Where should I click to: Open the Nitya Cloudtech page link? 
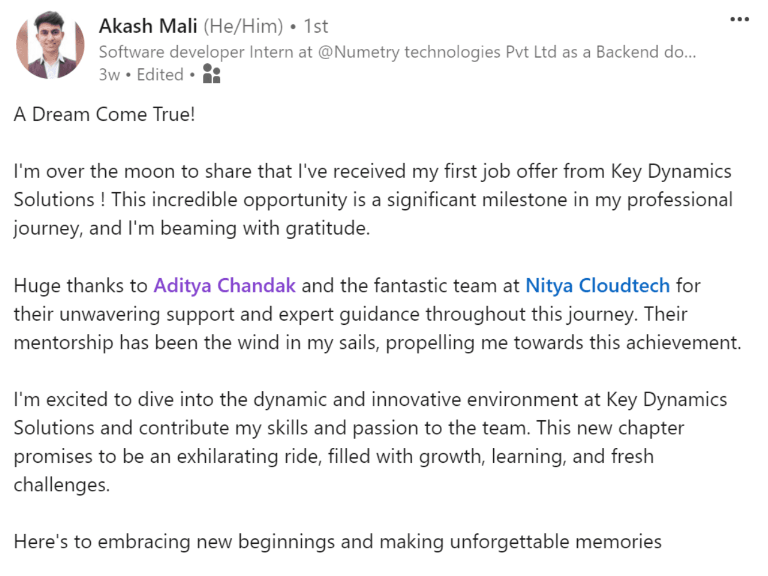click(x=598, y=286)
